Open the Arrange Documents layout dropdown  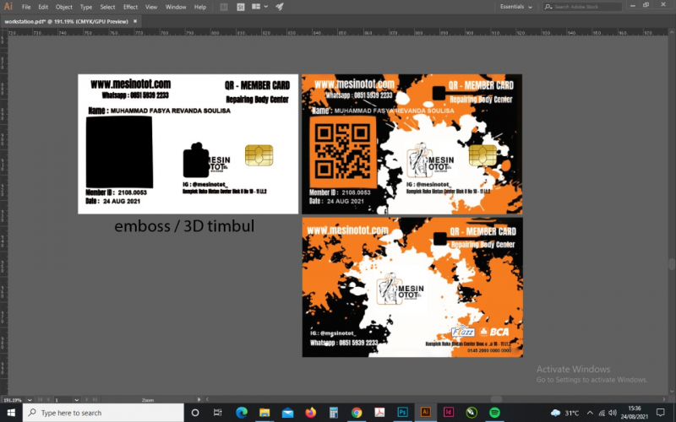[260, 7]
